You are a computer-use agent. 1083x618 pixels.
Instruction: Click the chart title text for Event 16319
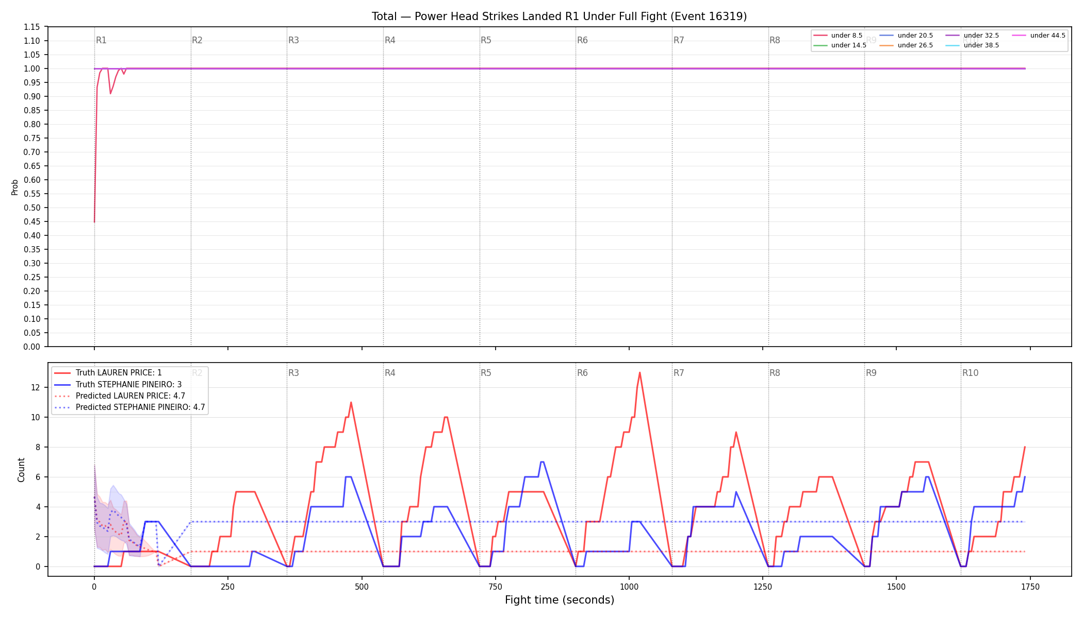tap(559, 16)
